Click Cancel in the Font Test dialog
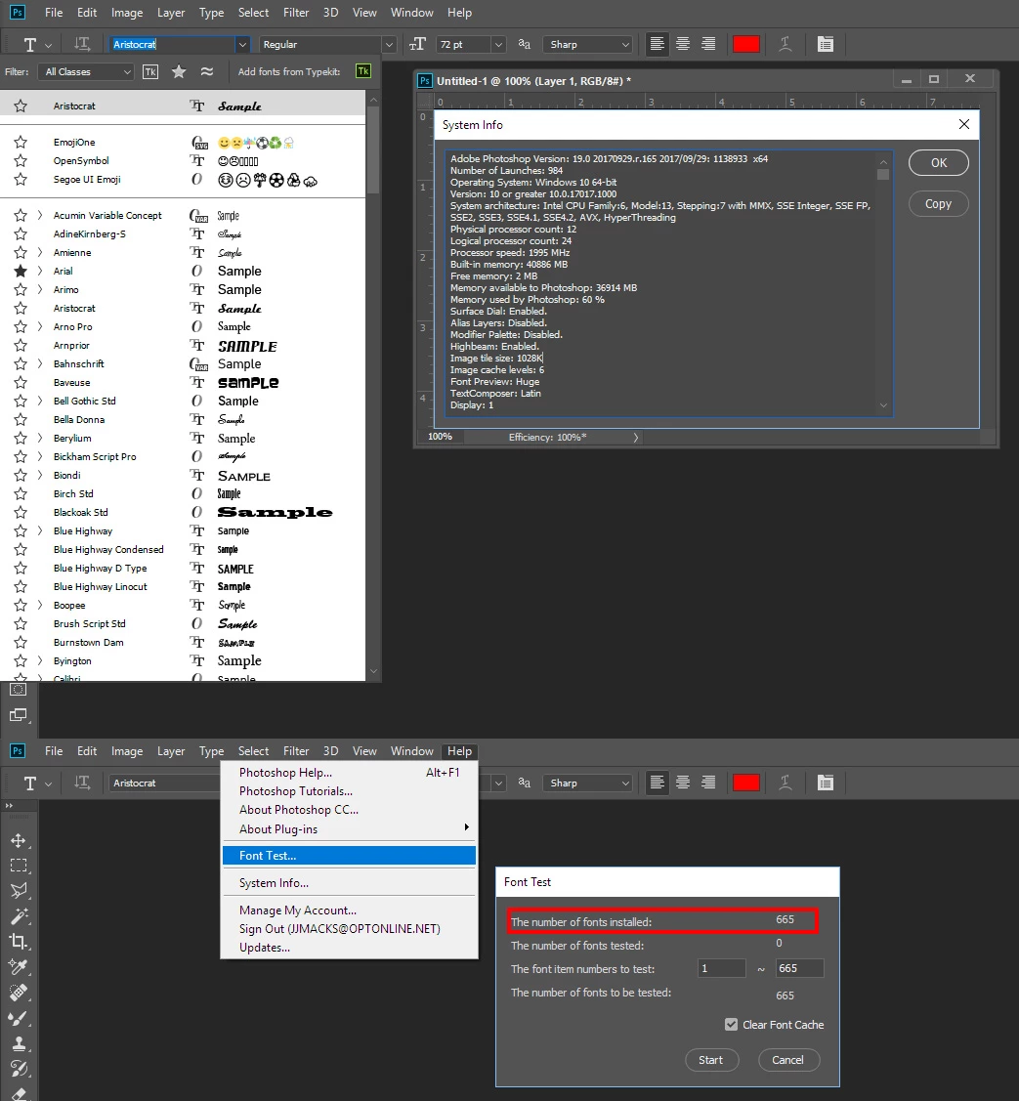Image resolution: width=1019 pixels, height=1101 pixels. tap(788, 1060)
